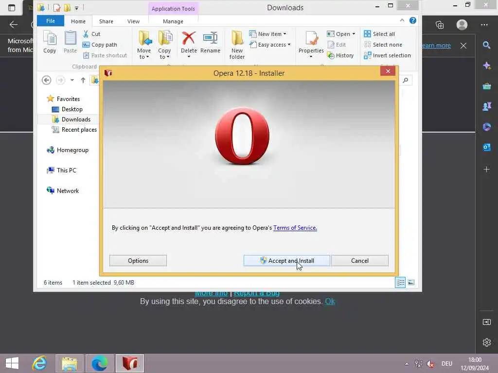Click the Options button in installer

138,261
